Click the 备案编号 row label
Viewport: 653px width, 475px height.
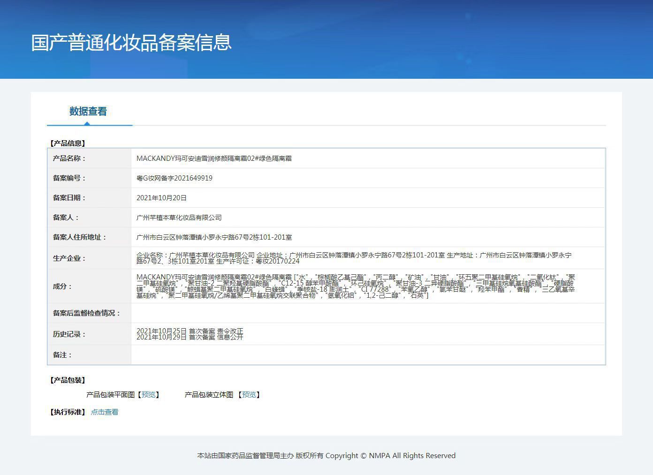pyautogui.click(x=69, y=178)
